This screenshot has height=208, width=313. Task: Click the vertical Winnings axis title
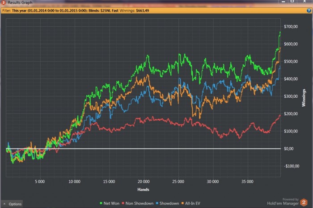[x=304, y=98]
